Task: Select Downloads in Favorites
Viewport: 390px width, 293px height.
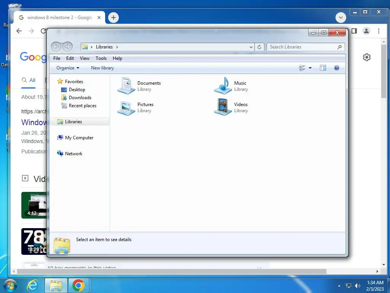Action: point(80,97)
